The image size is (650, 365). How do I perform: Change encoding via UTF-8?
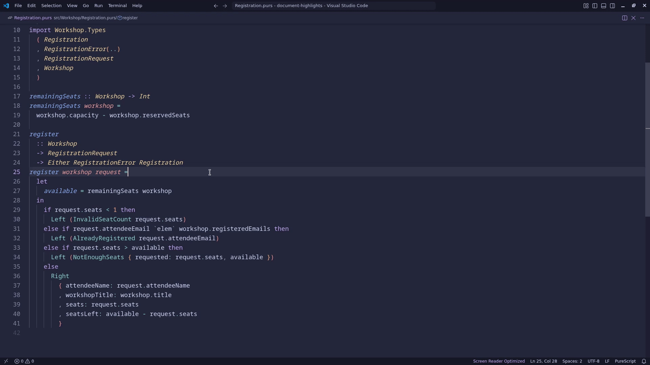click(x=593, y=361)
